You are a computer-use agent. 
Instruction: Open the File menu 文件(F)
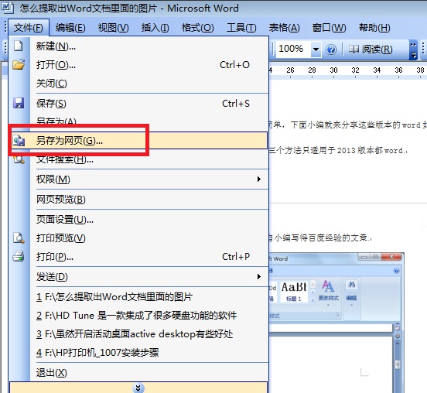pos(29,28)
